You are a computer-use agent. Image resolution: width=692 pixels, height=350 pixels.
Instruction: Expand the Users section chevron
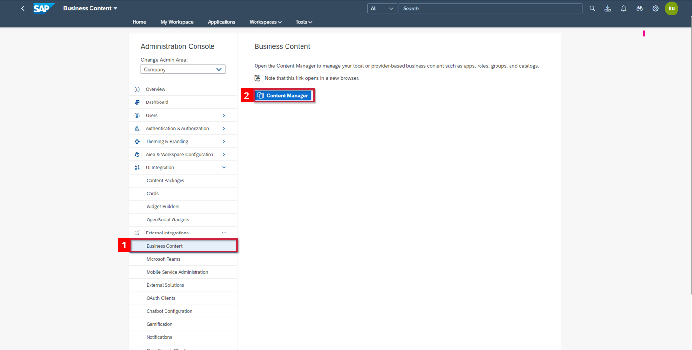[224, 116]
